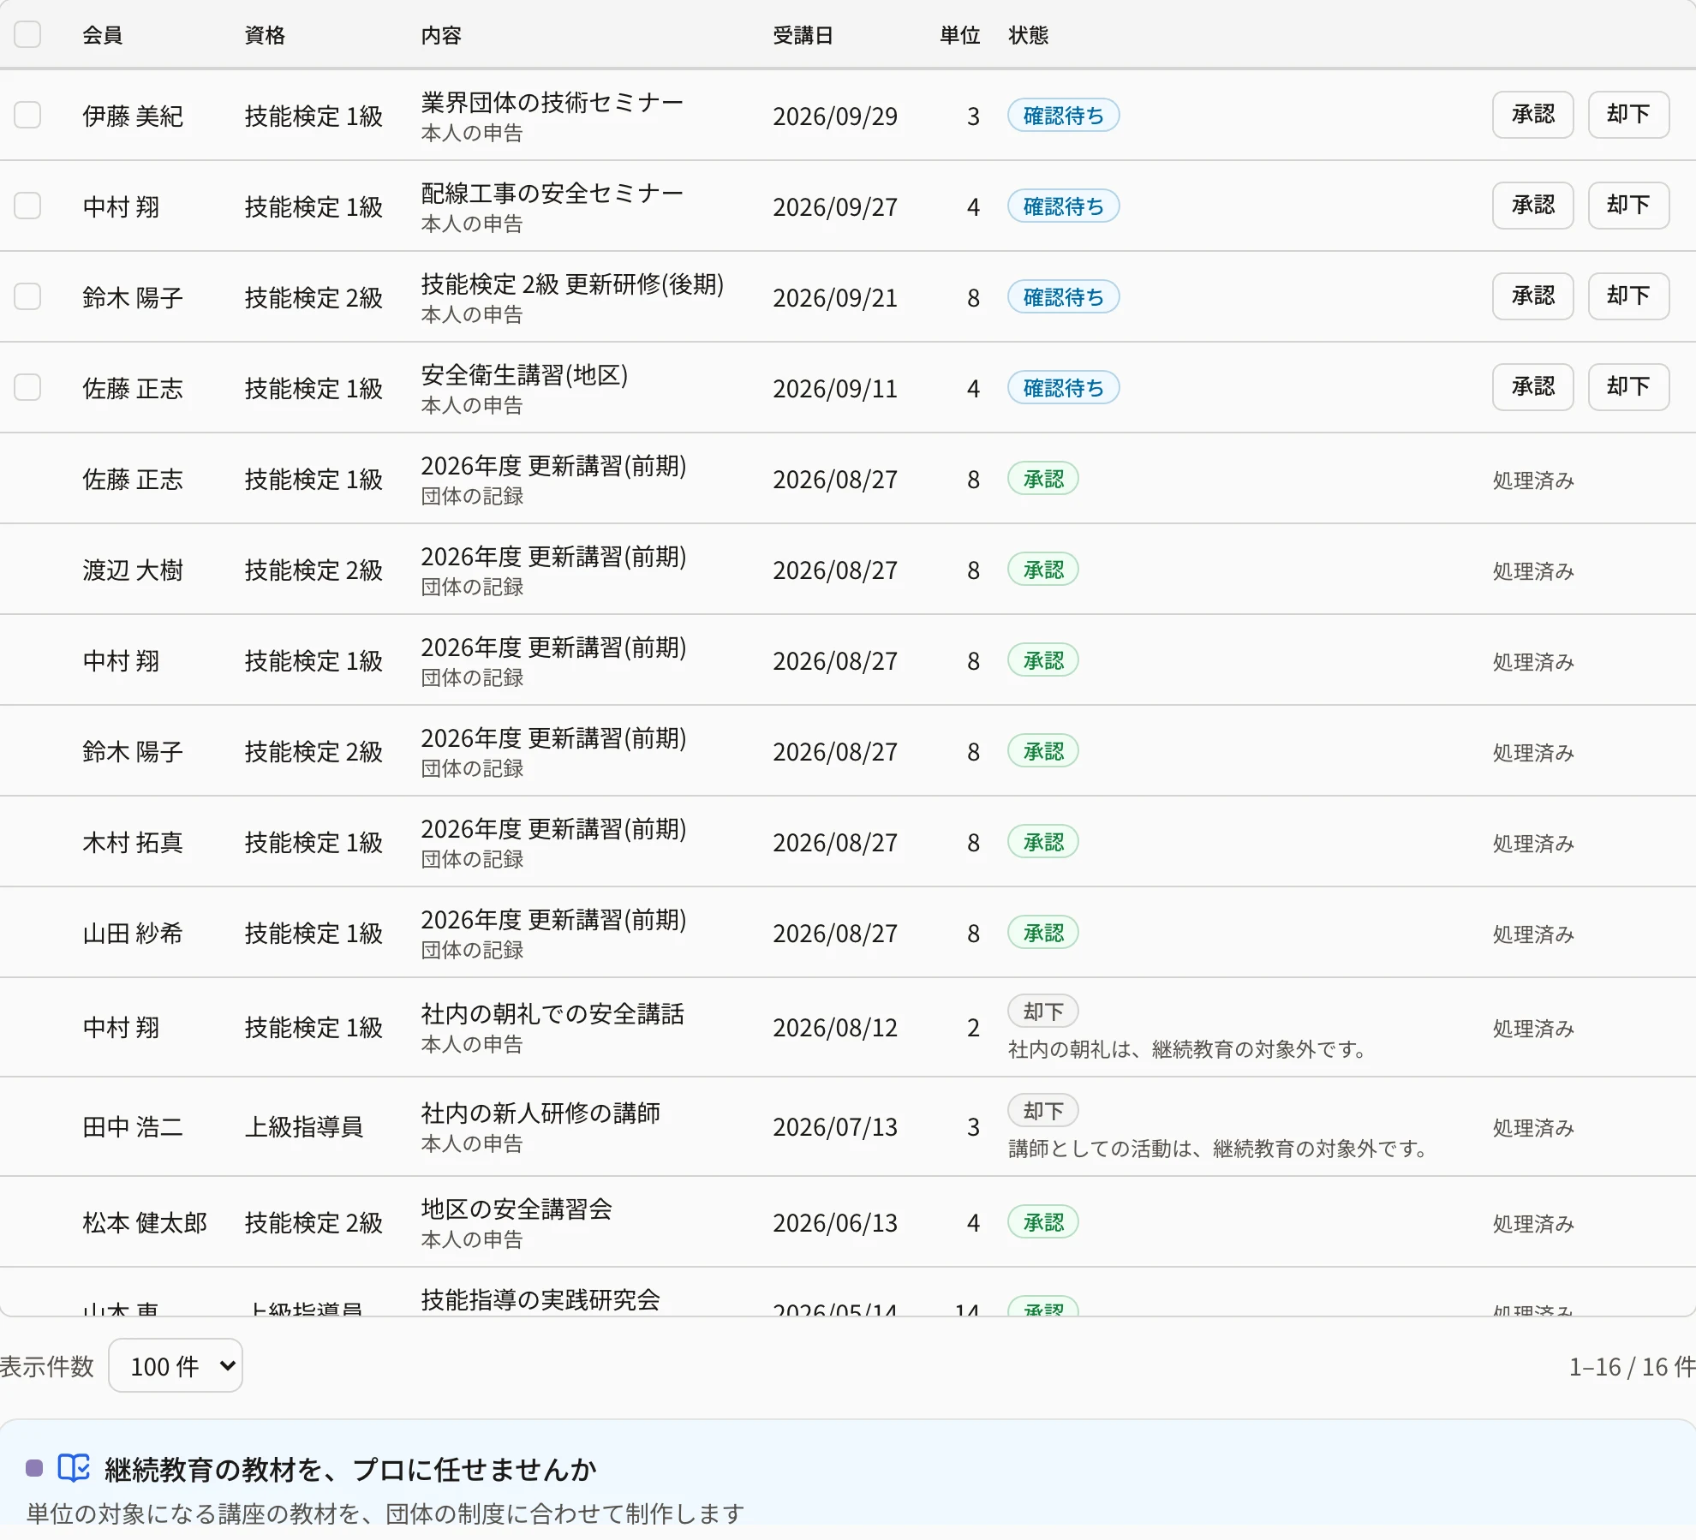1696x1540 pixels.
Task: Click the 内容 column header
Action: click(x=441, y=35)
